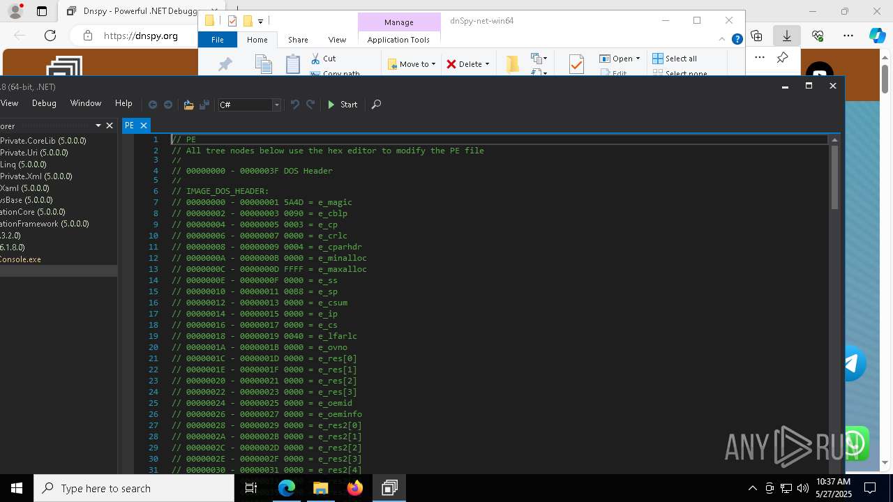The image size is (893, 502).
Task: Open quick access toolbar customize arrow
Action: pos(260,21)
